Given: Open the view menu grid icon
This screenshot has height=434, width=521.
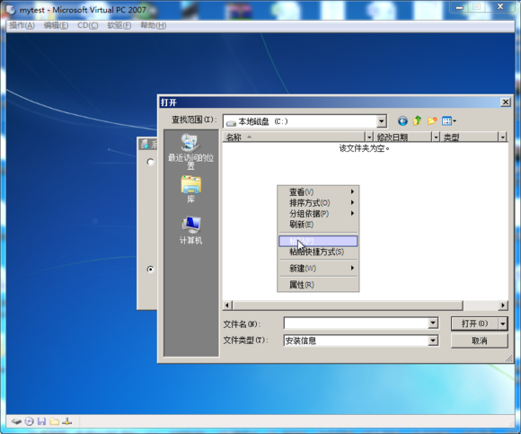Looking at the screenshot, I should (x=449, y=121).
